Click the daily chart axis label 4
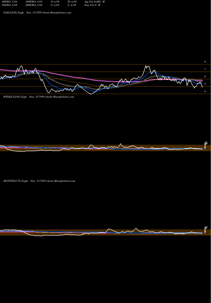The height and width of the screenshot is (303, 211). pyautogui.click(x=205, y=91)
